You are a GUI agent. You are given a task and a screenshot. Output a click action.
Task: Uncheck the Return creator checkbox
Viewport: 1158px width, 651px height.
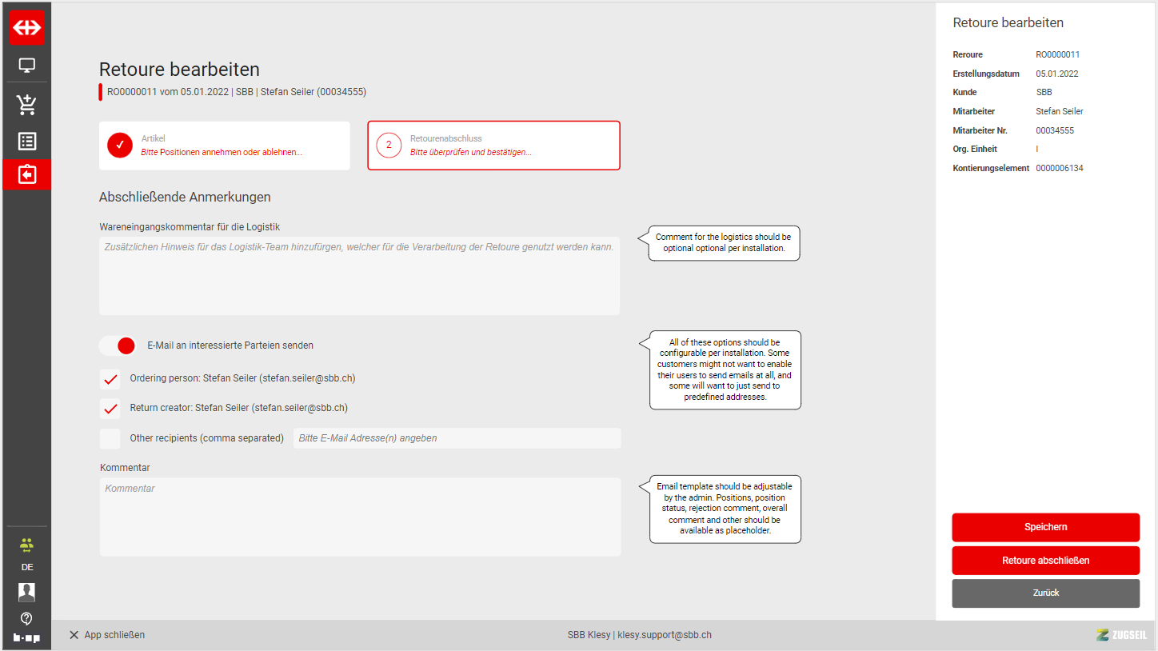pyautogui.click(x=110, y=408)
